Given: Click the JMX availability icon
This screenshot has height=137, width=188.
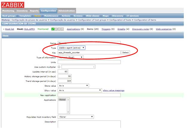Looking at the screenshot, I should tap(59, 29).
